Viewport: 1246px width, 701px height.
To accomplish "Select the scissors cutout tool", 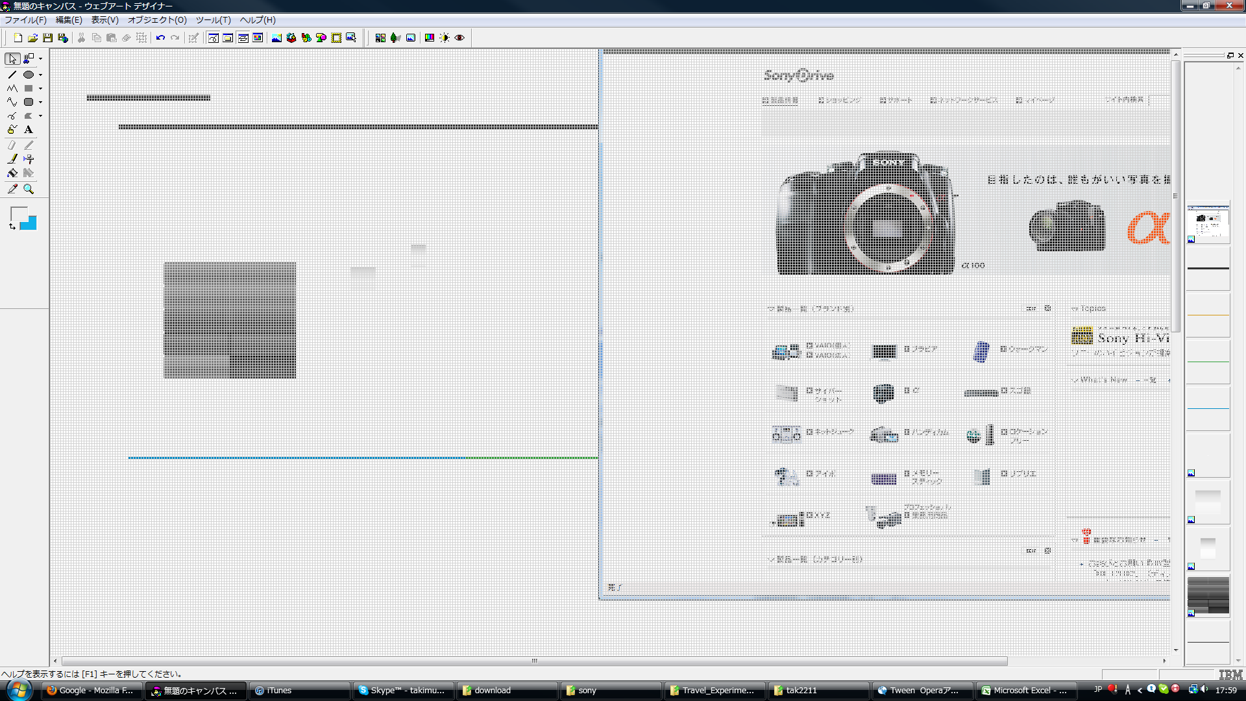I will tap(28, 59).
